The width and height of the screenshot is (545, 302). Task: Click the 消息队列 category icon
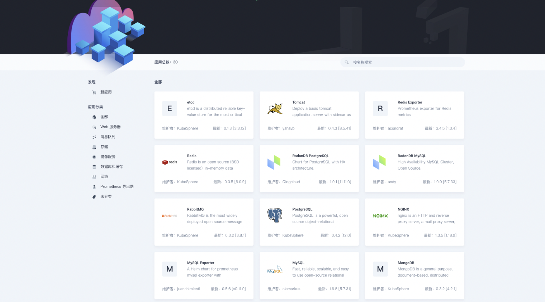94,137
